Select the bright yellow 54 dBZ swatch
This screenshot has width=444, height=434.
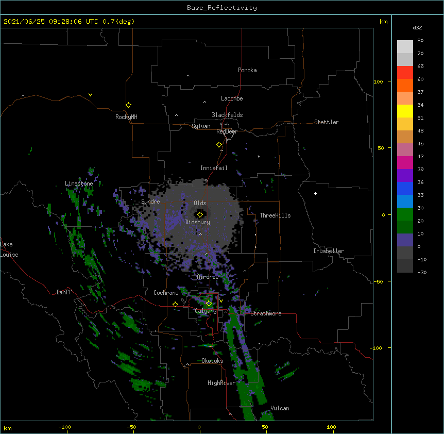[405, 111]
